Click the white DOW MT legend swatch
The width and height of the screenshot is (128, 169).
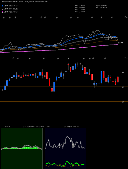tap(3, 9)
